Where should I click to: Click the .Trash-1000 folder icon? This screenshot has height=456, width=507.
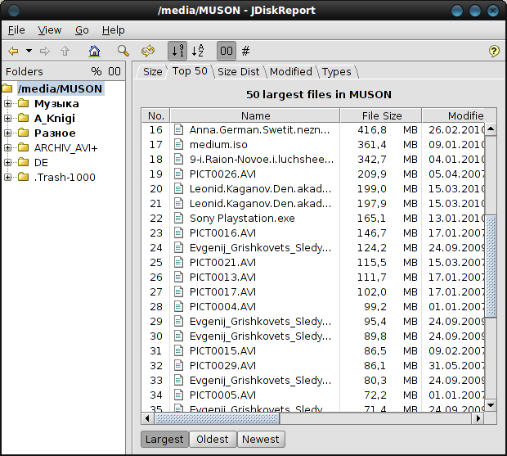23,177
